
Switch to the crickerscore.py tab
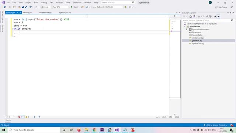[x=45, y=13]
